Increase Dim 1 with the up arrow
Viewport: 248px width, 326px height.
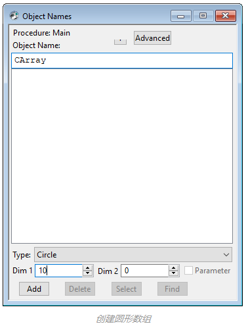88,268
